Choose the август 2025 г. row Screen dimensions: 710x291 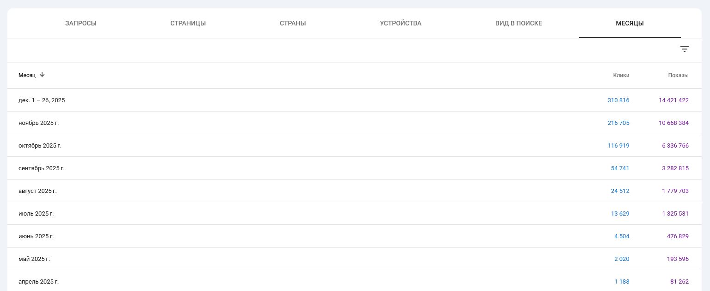tap(37, 191)
